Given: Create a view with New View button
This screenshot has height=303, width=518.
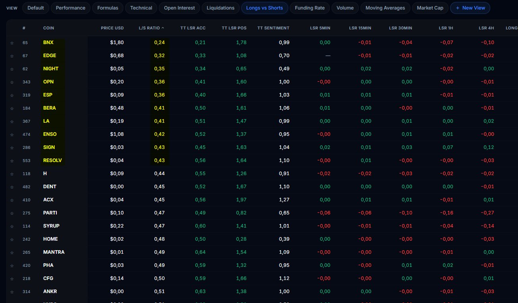Looking at the screenshot, I should 470,8.
